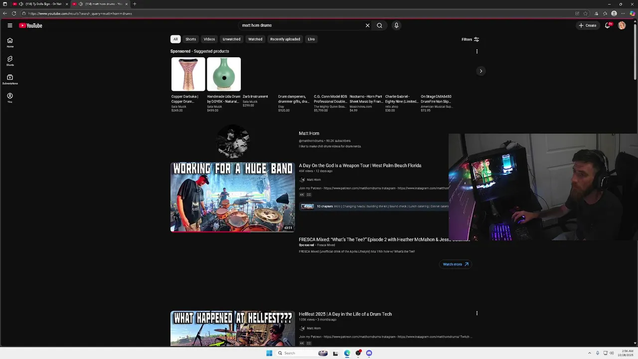Viewport: 638px width, 359px height.
Task: Open the taskbar clock showing 2:56 AM
Action: 626,353
